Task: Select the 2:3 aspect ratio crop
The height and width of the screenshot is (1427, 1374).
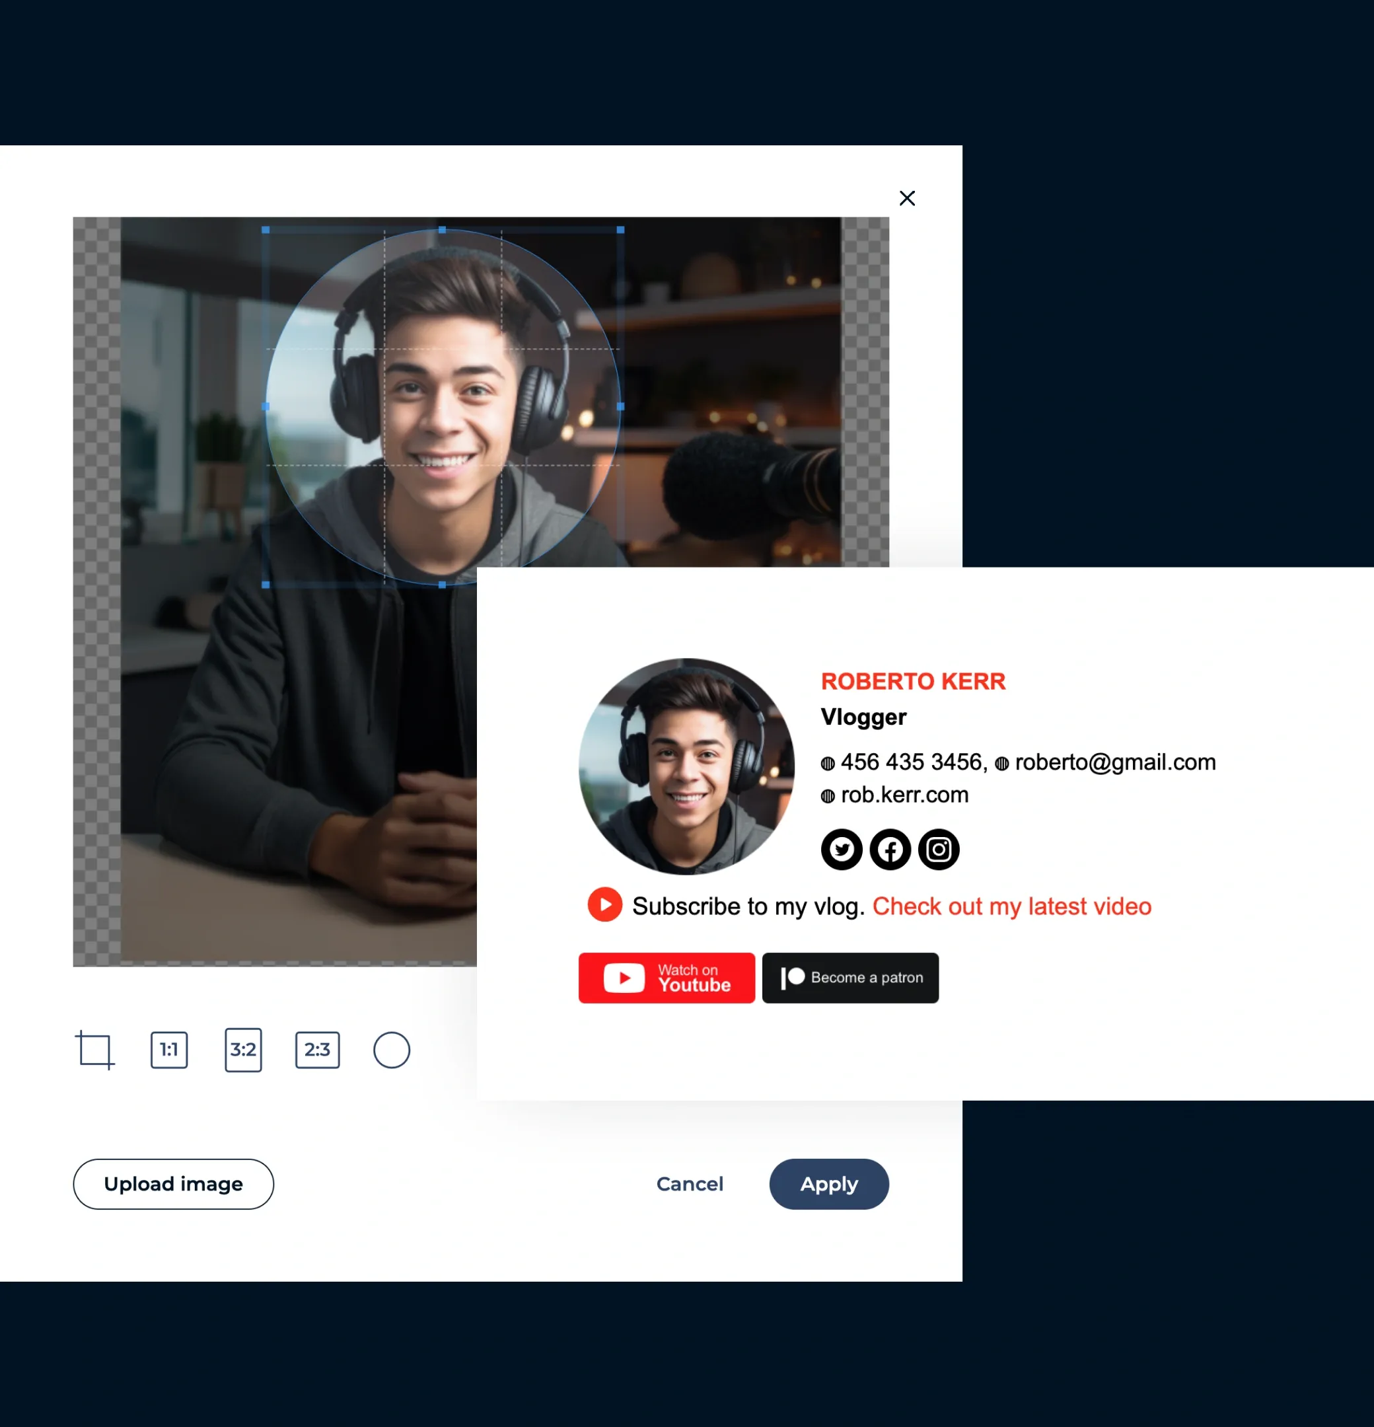Action: coord(317,1050)
